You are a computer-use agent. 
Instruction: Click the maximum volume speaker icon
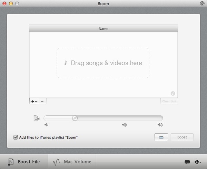click(x=160, y=125)
